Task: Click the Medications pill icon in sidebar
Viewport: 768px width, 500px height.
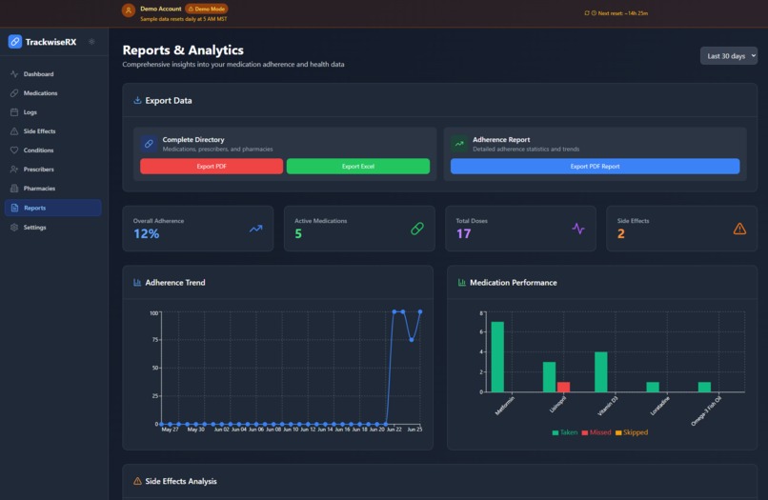Action: tap(14, 93)
